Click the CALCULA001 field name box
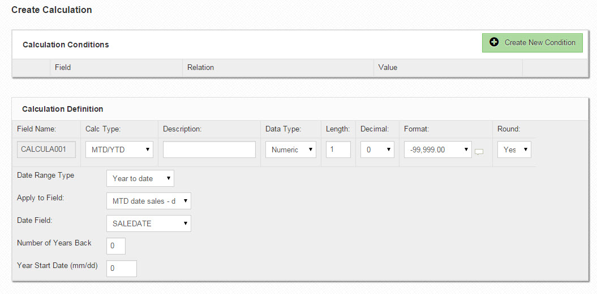597x294 pixels. (46, 150)
